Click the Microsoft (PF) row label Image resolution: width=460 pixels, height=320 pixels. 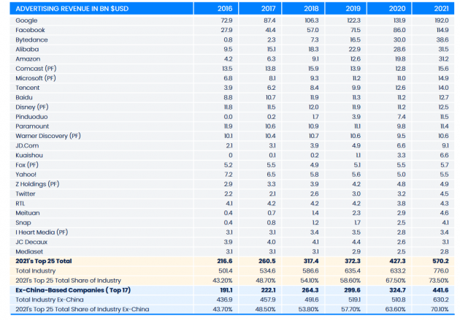click(36, 78)
